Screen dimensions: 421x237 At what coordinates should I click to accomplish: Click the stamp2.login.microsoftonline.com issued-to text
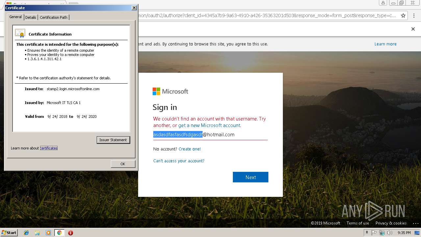tap(73, 89)
